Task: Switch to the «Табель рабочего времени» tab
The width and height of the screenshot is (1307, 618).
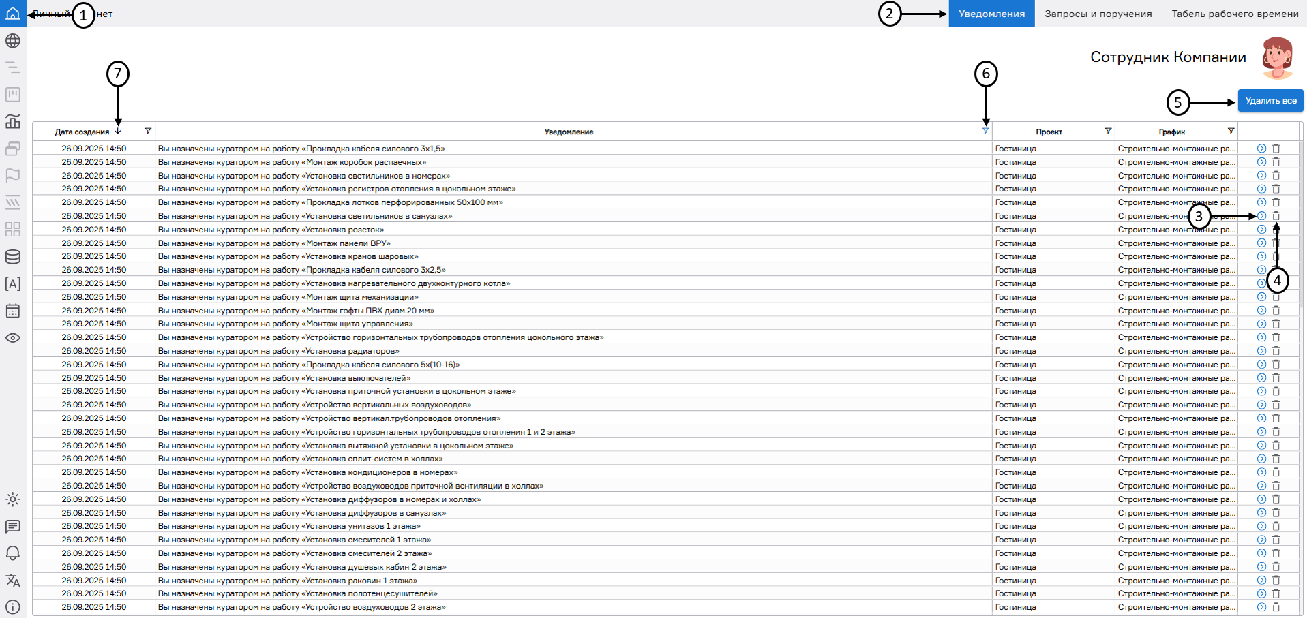Action: 1235,14
